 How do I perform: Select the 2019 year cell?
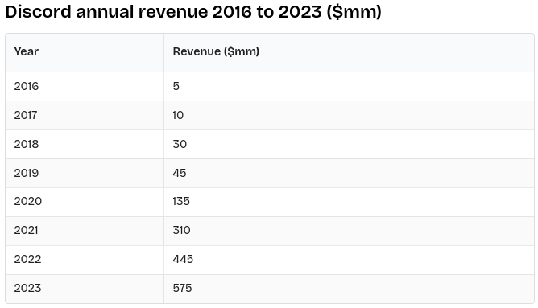(x=85, y=174)
